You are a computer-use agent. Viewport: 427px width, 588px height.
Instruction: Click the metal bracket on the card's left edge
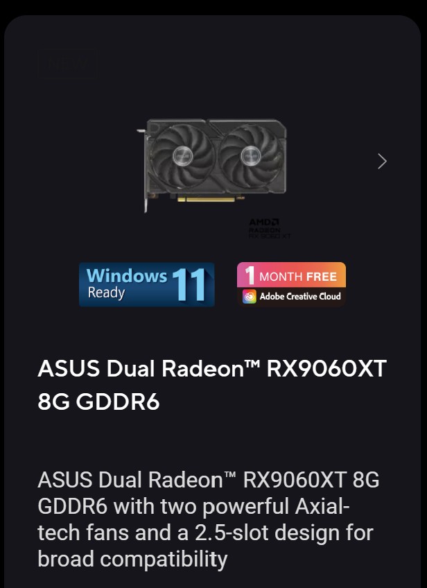pos(143,171)
